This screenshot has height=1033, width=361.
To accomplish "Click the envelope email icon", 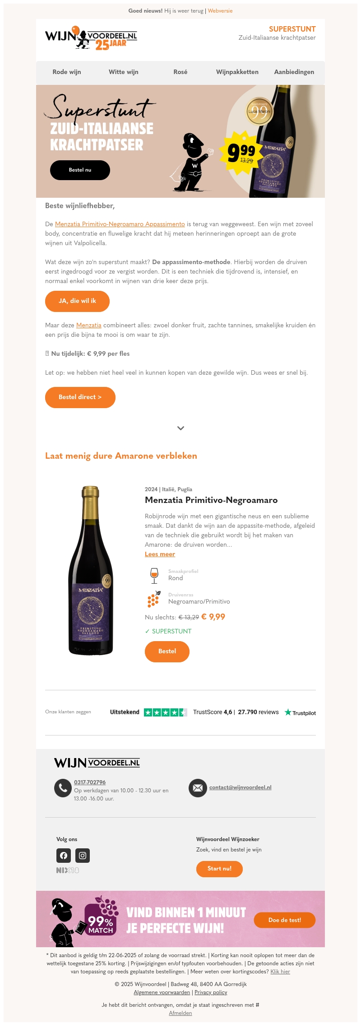I will (x=198, y=788).
